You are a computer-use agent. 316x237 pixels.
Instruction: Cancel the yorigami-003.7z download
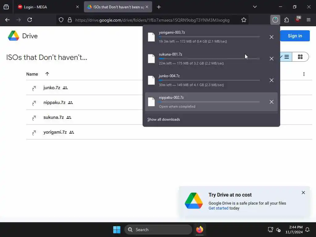pyautogui.click(x=272, y=37)
